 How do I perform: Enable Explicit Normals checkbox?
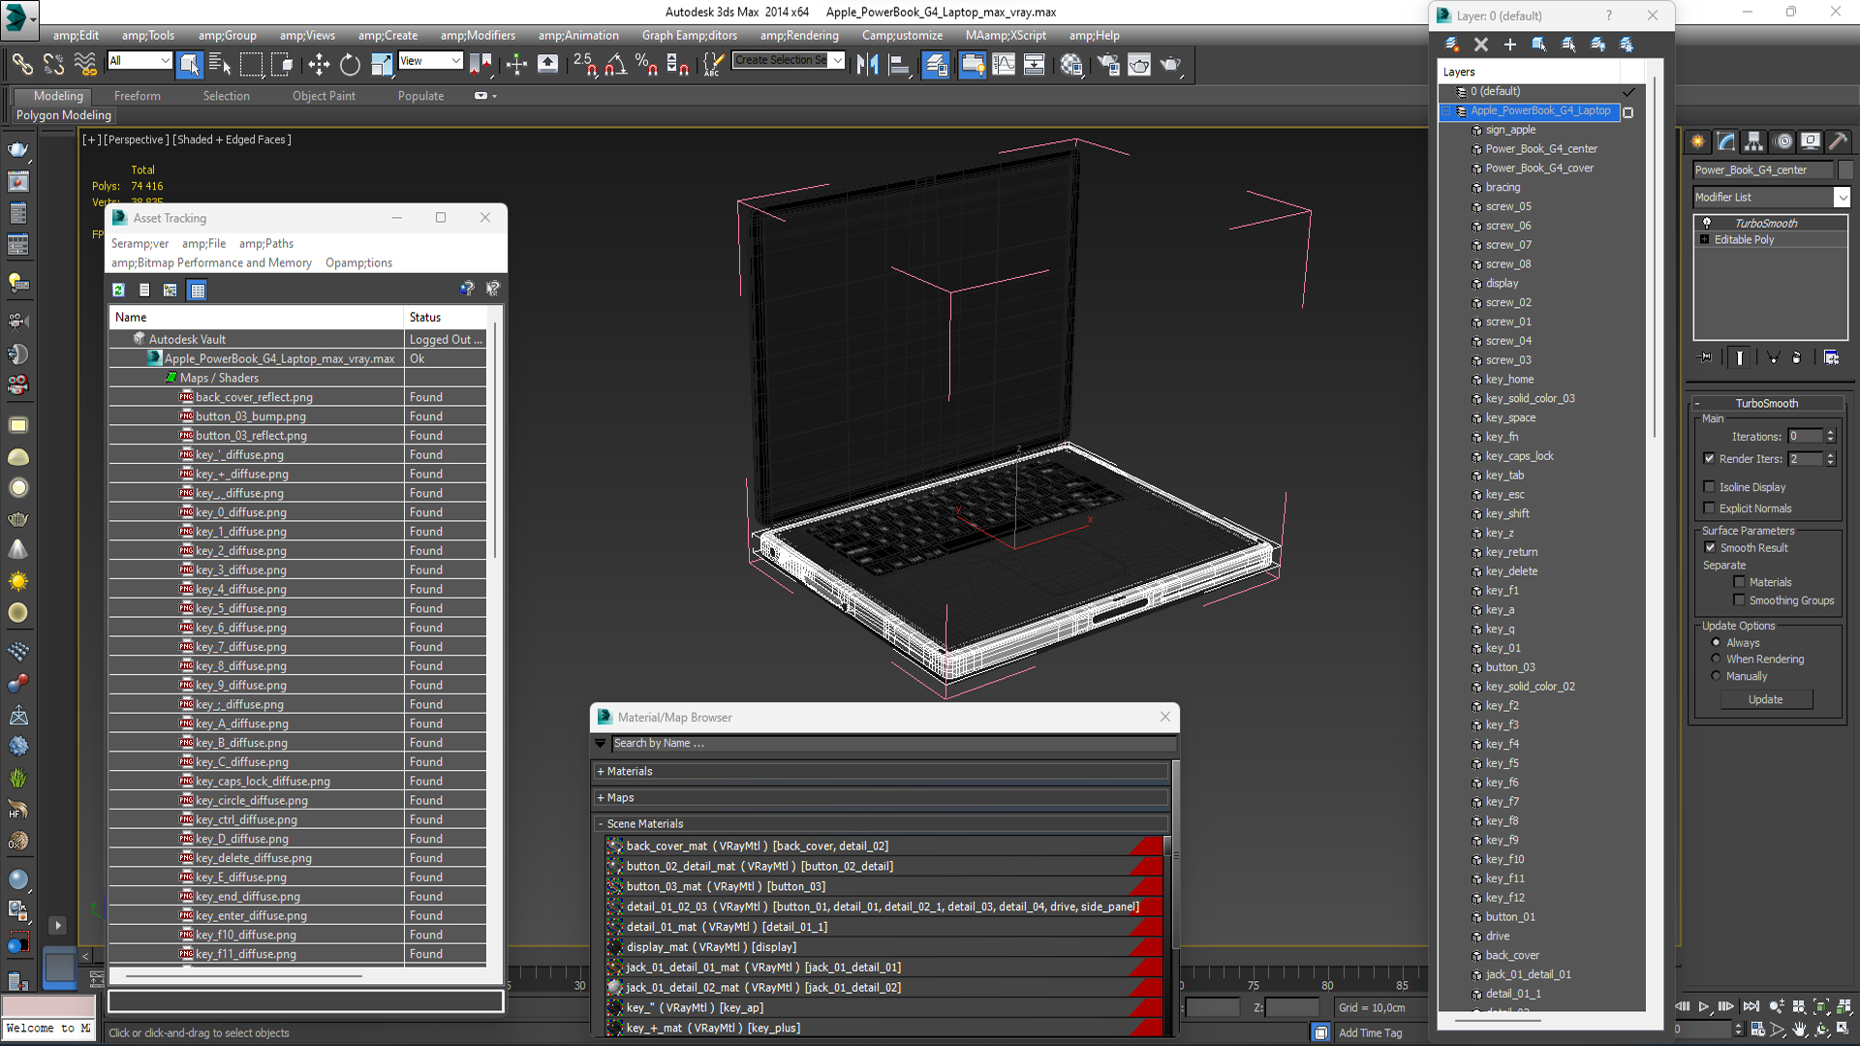(x=1709, y=508)
